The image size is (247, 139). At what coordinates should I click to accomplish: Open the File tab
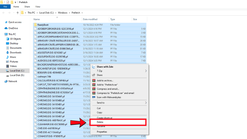coord(5,6)
